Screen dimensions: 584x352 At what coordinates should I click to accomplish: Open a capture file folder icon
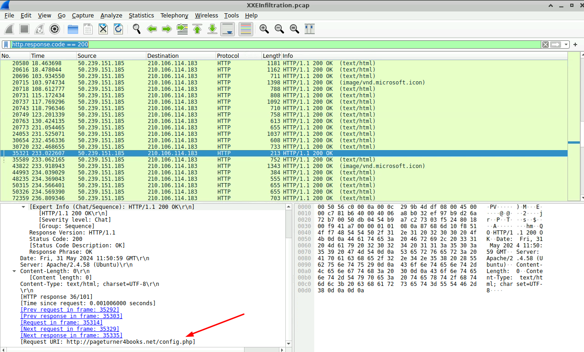tap(73, 29)
